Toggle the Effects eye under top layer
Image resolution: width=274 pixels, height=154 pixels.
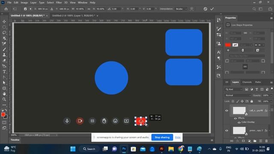coord(235,118)
